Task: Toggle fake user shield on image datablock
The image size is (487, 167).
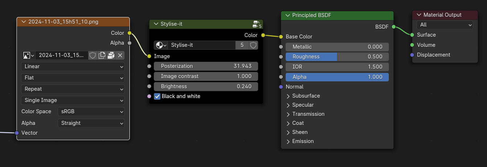Action: [x=93, y=55]
